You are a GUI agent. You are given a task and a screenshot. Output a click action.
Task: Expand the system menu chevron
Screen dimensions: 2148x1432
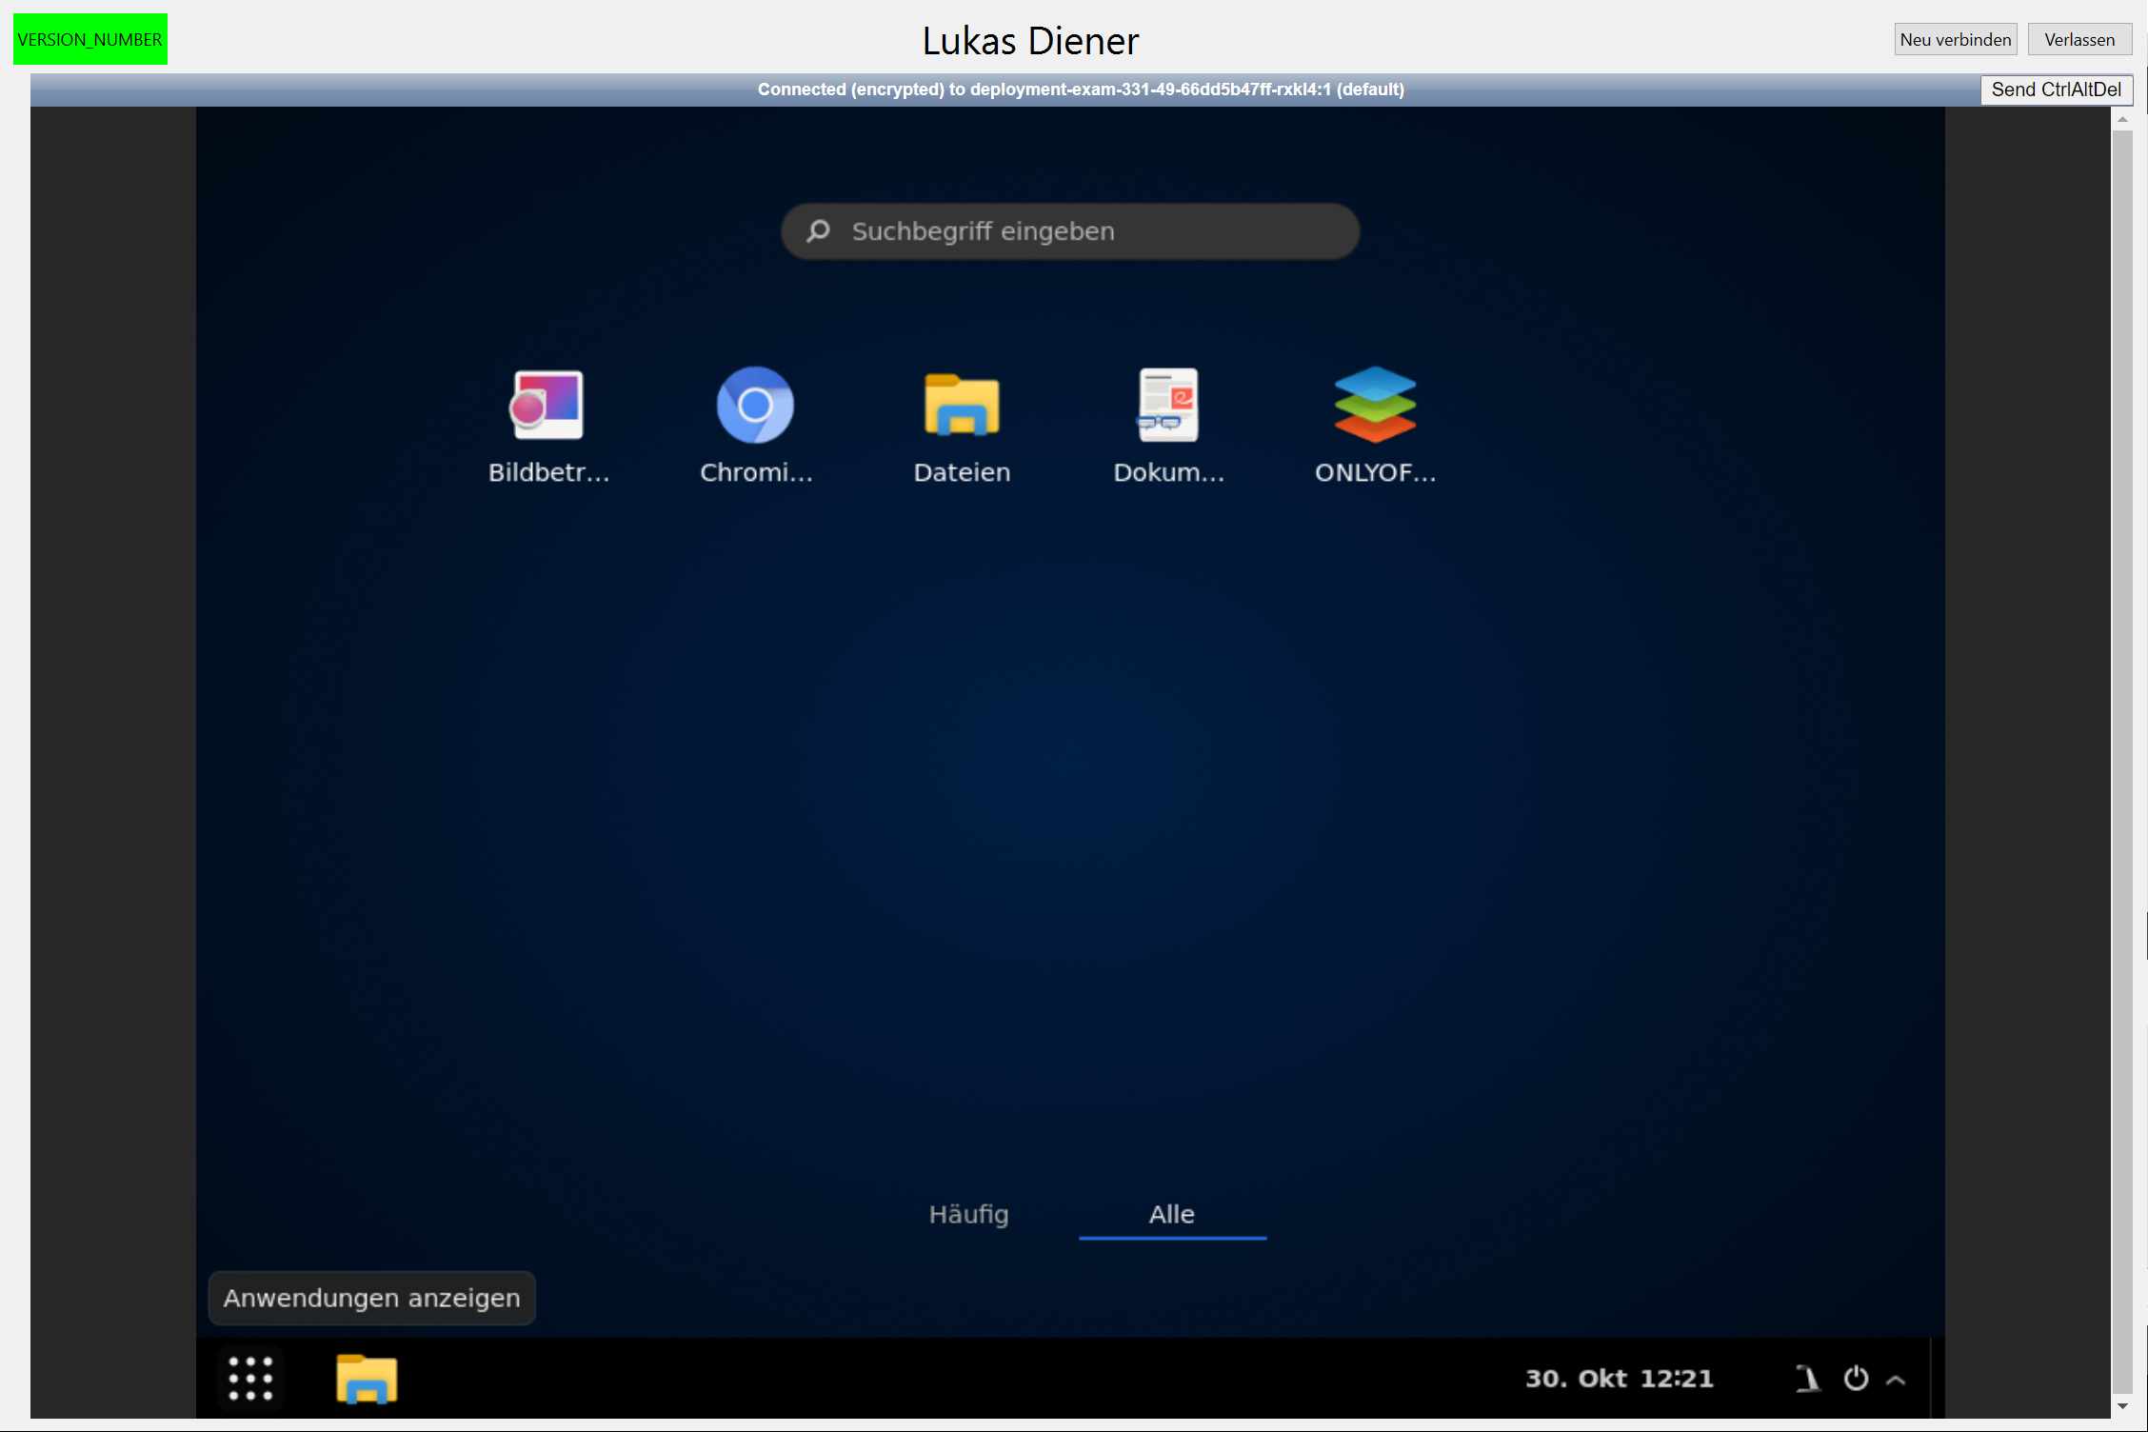pos(1896,1380)
